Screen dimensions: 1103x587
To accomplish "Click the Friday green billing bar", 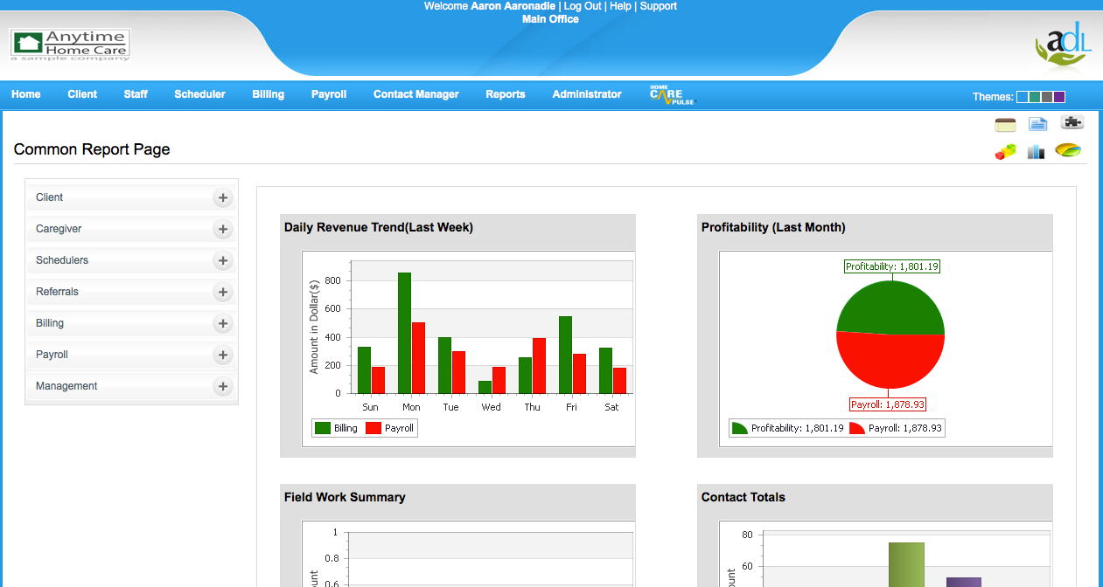I will click(x=565, y=355).
